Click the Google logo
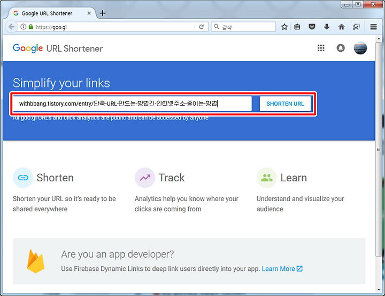This screenshot has height=296, width=385. point(28,48)
